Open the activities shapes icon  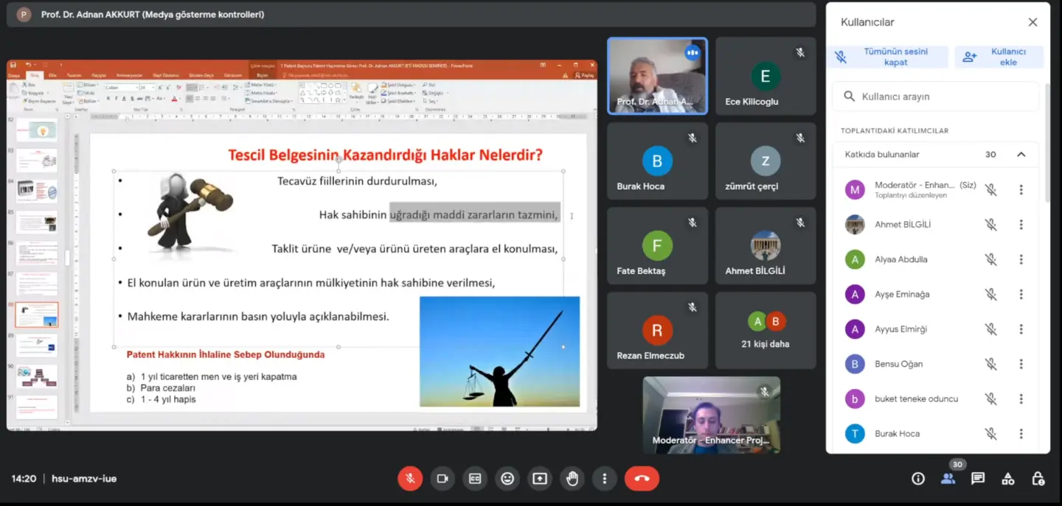(1008, 479)
